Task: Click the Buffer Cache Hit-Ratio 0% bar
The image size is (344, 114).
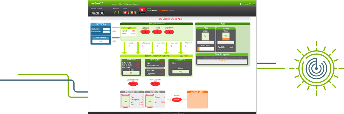Action: click(131, 73)
